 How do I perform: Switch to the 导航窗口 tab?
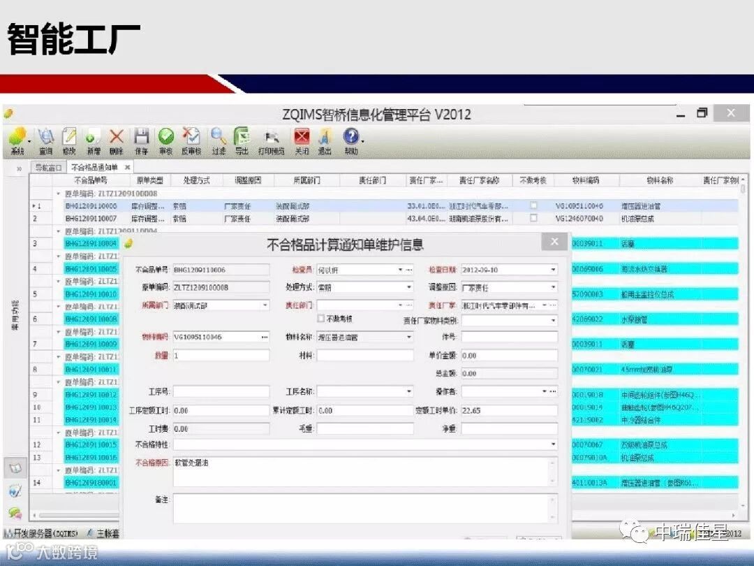[48, 168]
